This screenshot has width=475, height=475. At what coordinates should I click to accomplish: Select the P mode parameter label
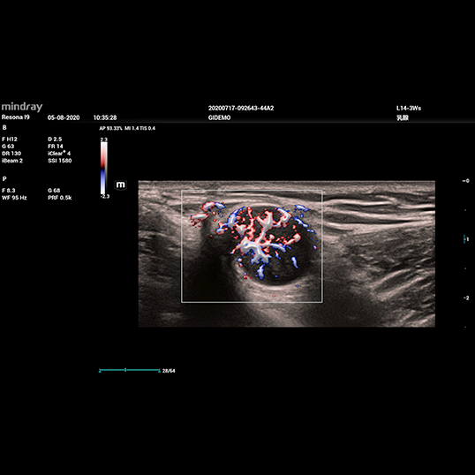click(4, 178)
